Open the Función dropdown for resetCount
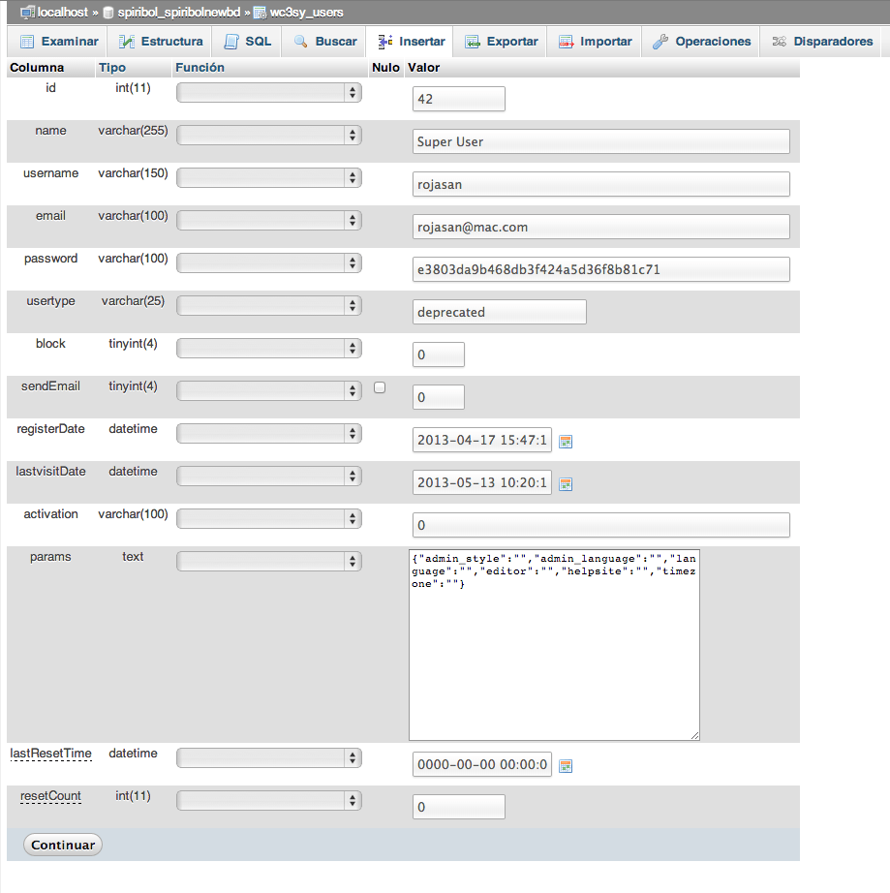Viewport: 890px width, 893px height. (x=269, y=801)
